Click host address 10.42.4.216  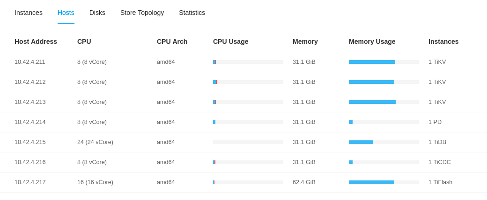pyautogui.click(x=30, y=162)
